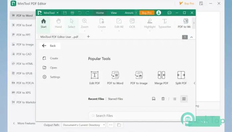
Task: Click the undo arrow icon
Action: coord(80,13)
